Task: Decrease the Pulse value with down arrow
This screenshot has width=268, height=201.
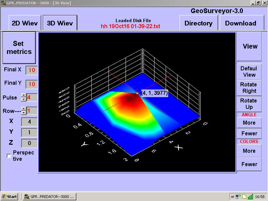Action: [x=23, y=99]
